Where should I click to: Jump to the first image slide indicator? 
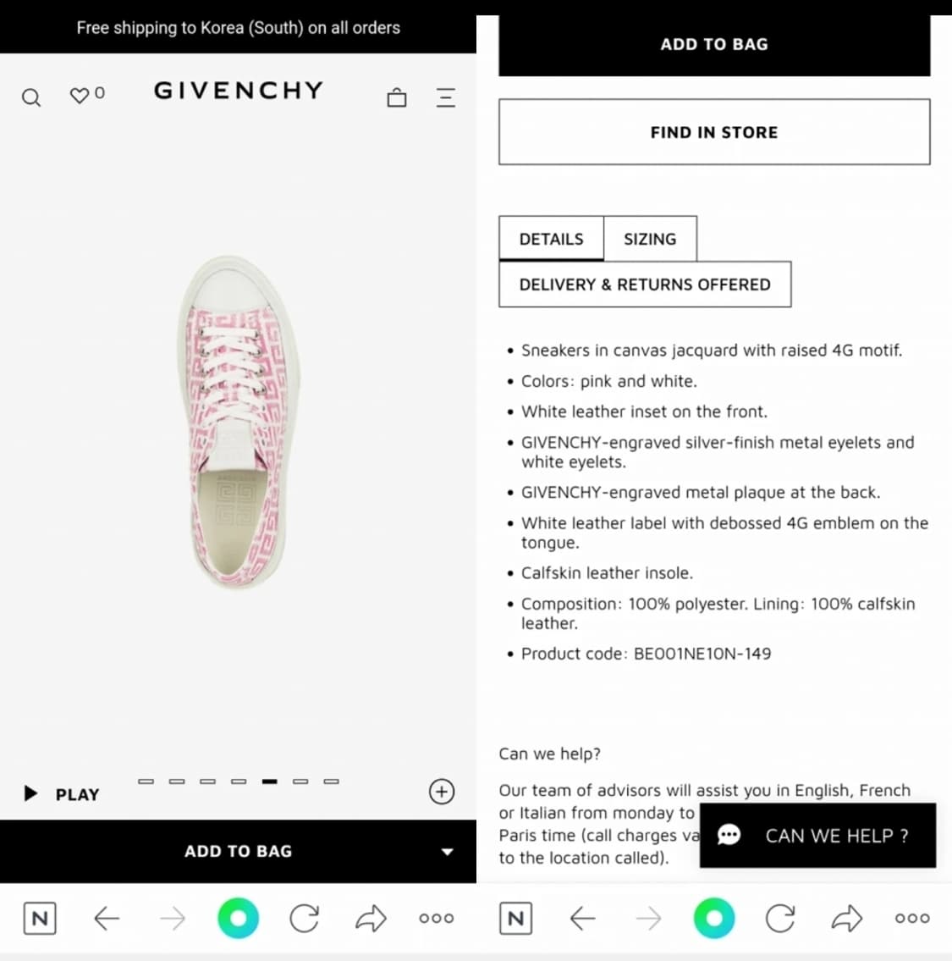pyautogui.click(x=146, y=782)
